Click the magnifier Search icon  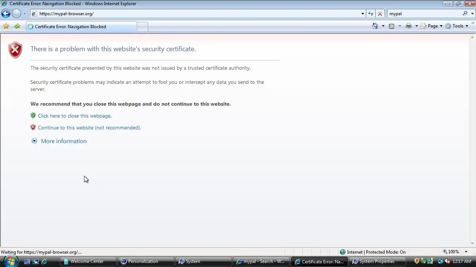pyautogui.click(x=465, y=13)
